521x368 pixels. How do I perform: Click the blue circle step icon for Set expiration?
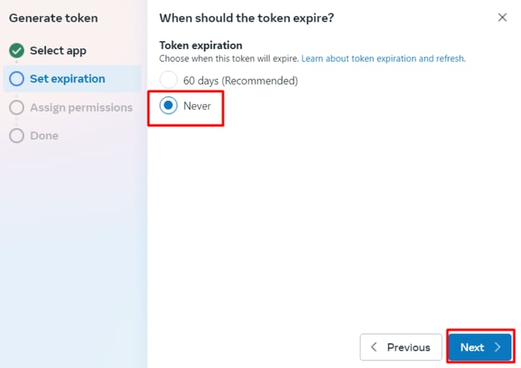17,79
